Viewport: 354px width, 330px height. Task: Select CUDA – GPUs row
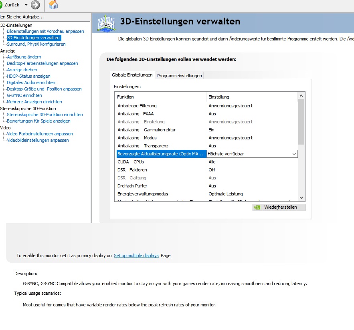coord(207,162)
